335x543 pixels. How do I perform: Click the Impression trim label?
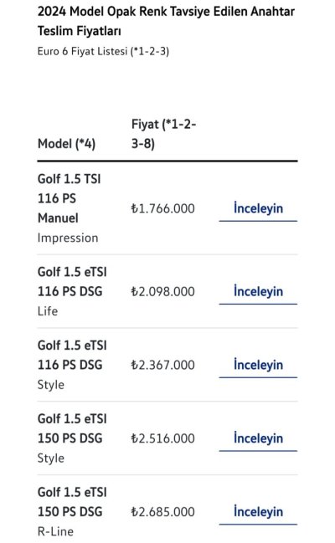coord(68,238)
